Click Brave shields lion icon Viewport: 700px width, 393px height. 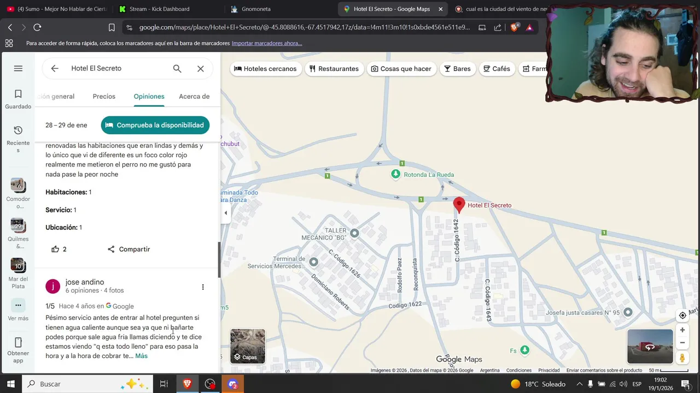tap(515, 27)
